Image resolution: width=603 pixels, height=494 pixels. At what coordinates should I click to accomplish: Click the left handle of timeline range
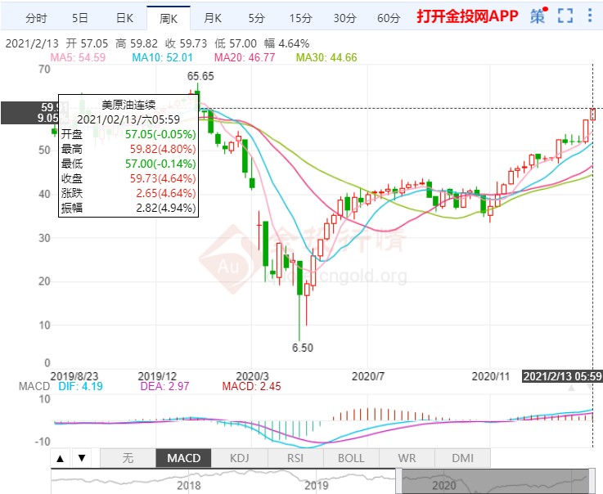398,481
